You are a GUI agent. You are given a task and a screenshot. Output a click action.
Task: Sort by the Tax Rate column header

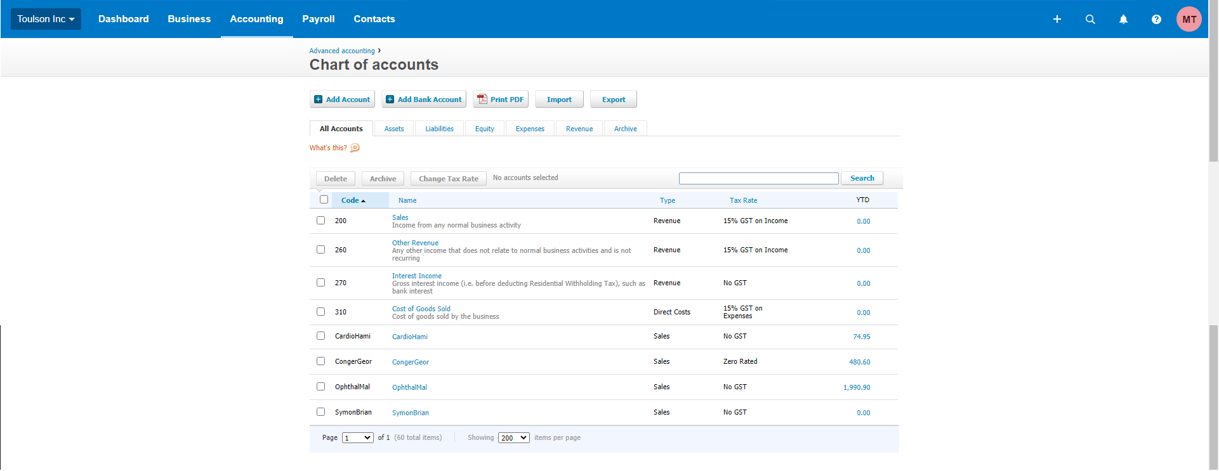(743, 200)
